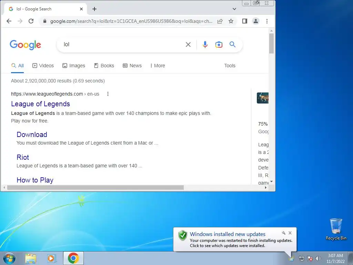Image resolution: width=353 pixels, height=265 pixels.
Task: Click the network tray icon
Action: (301, 258)
